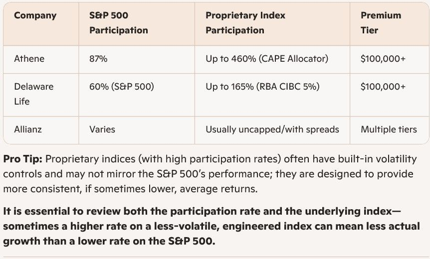Select the Allianz company cell

tap(28, 129)
